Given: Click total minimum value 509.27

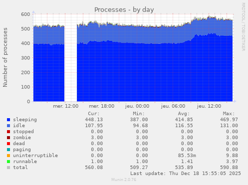Looking at the screenshot, I should 139,168.
